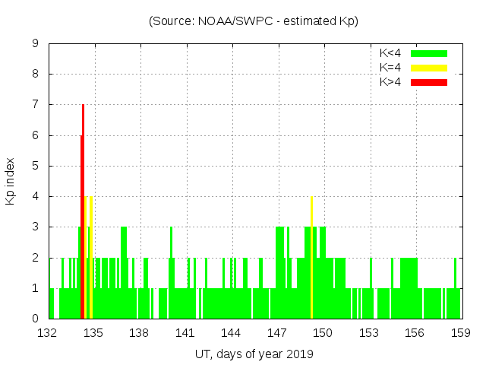Image resolution: width=486 pixels, height=365 pixels.
Task: Click the NOAA/SWPC source chart title
Action: [x=254, y=21]
